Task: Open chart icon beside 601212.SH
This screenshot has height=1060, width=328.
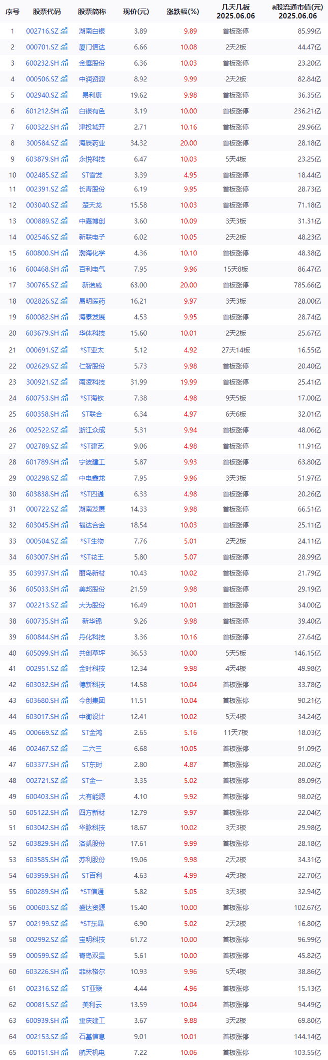Action: [x=64, y=111]
